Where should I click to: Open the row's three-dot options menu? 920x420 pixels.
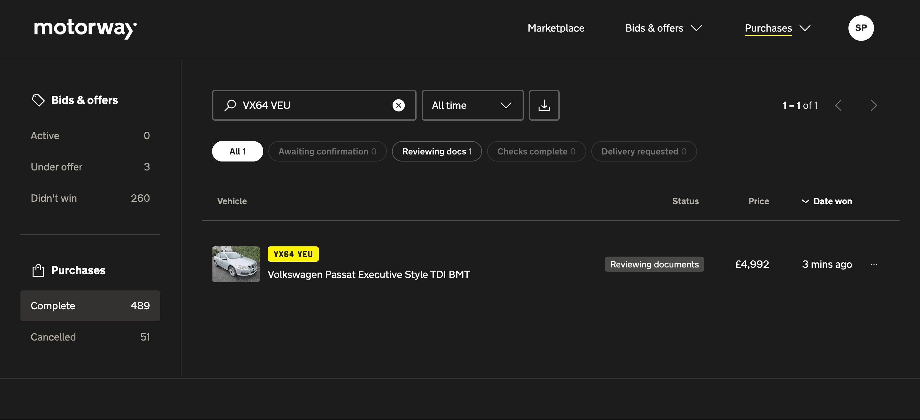coord(874,265)
